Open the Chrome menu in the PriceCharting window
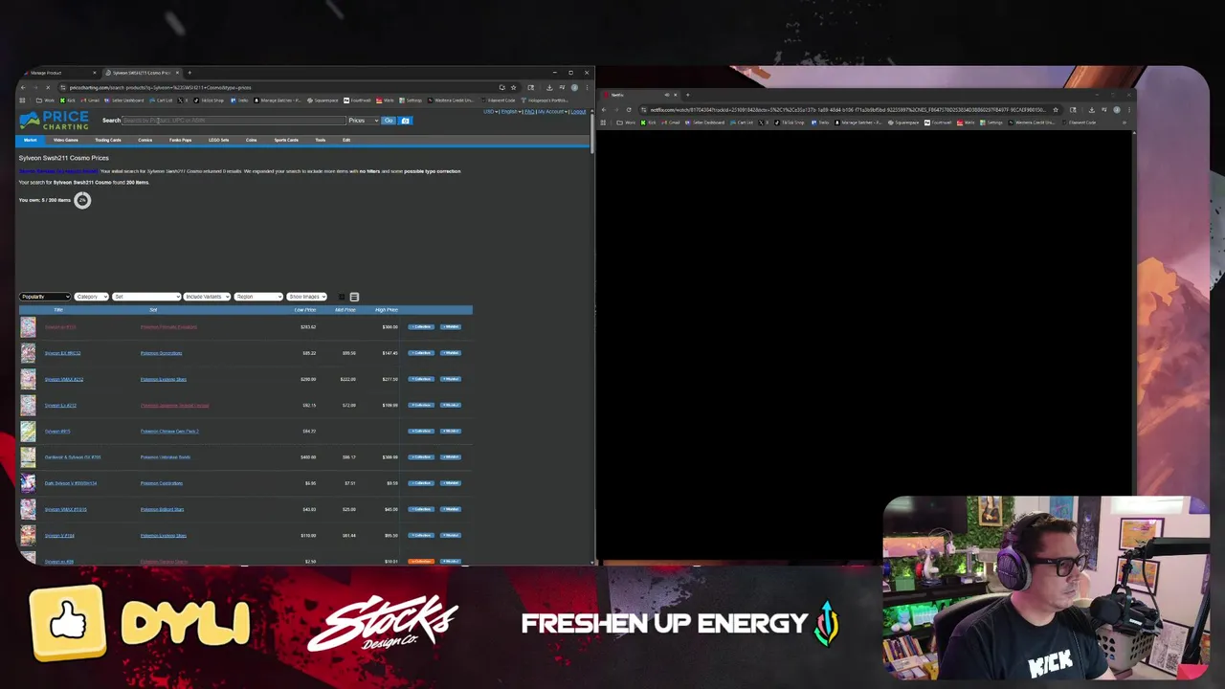 coord(587,87)
